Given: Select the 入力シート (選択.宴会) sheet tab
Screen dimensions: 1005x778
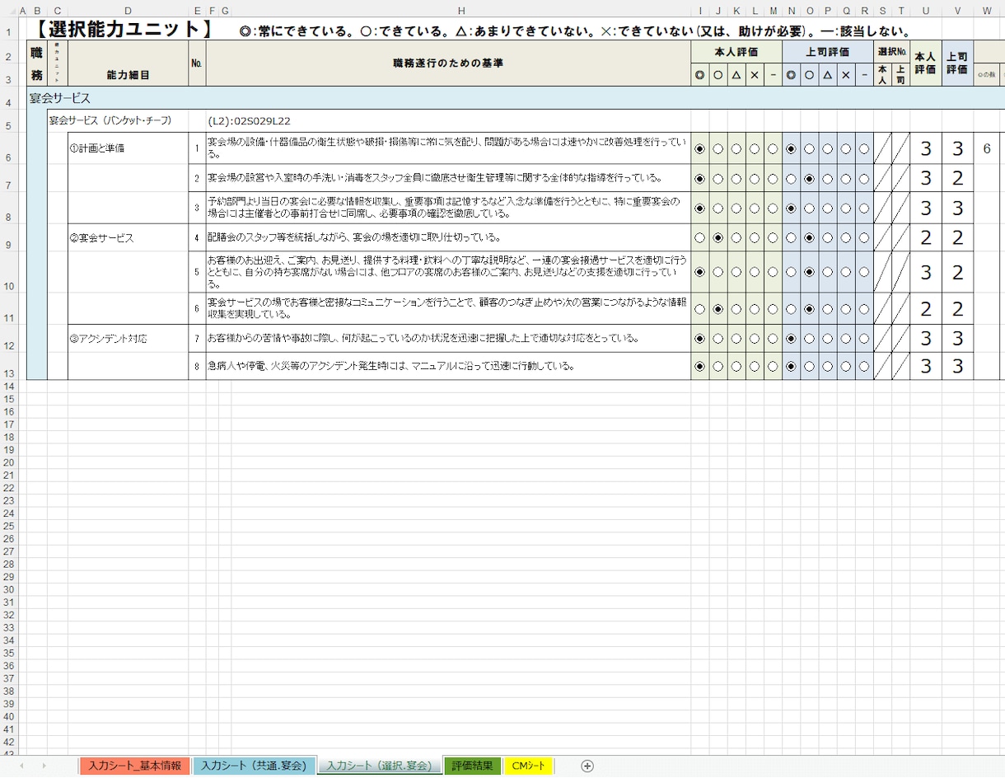Looking at the screenshot, I should (379, 766).
